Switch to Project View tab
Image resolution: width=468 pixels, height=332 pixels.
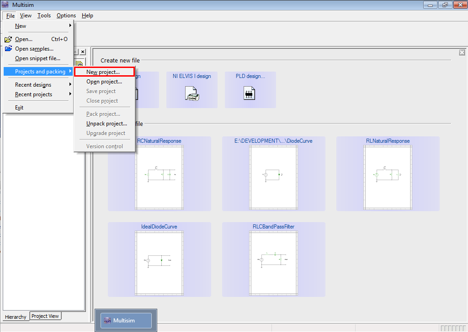pos(45,316)
